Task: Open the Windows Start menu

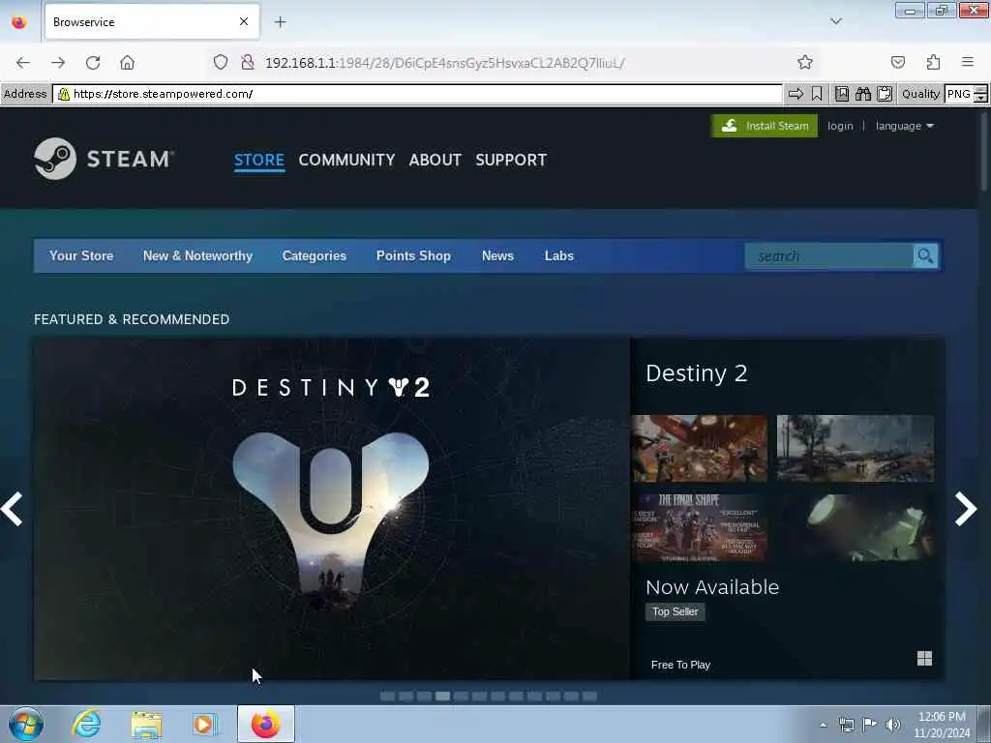Action: [x=26, y=724]
